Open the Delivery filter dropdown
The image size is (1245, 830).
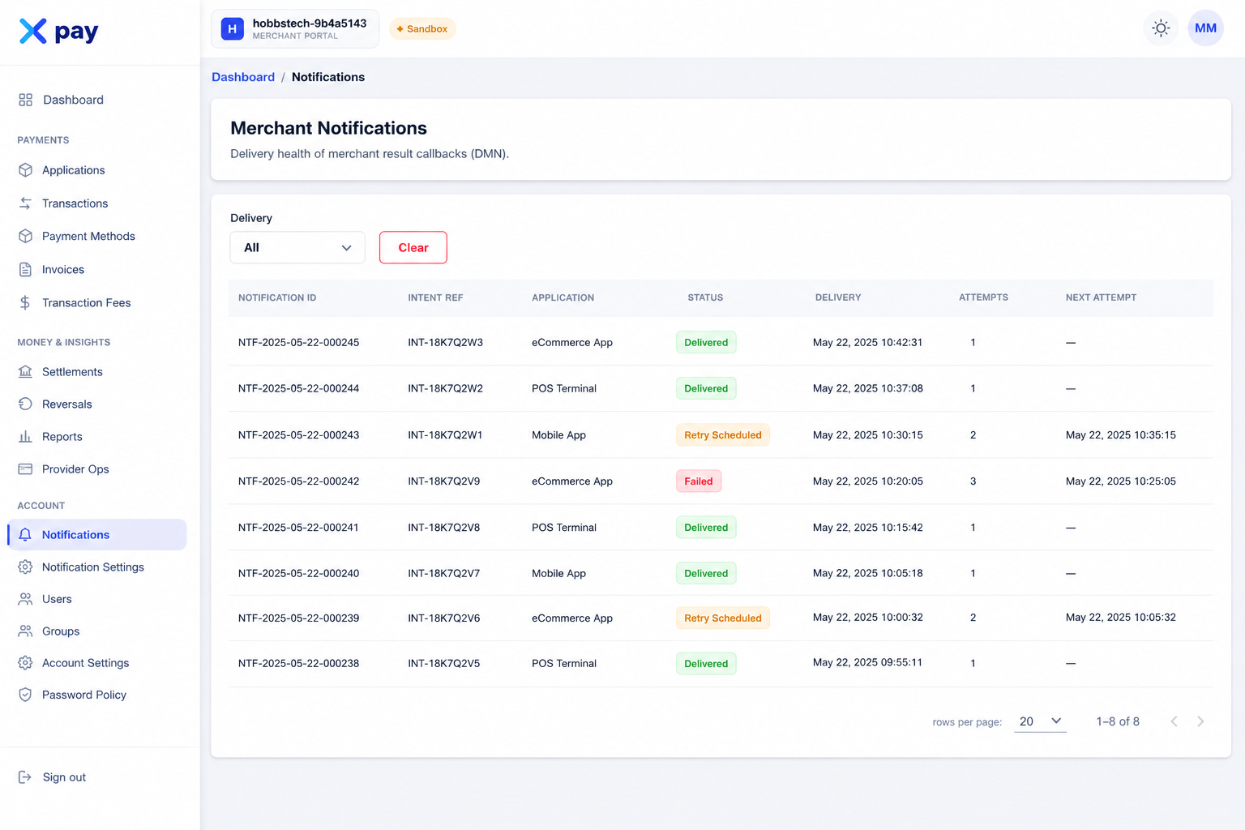(x=297, y=247)
